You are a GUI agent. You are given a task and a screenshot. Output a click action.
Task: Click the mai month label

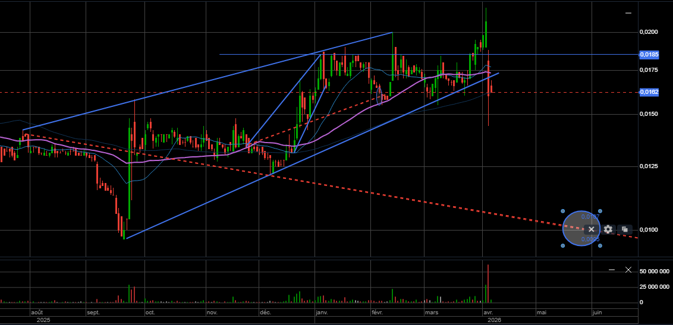[541, 313]
